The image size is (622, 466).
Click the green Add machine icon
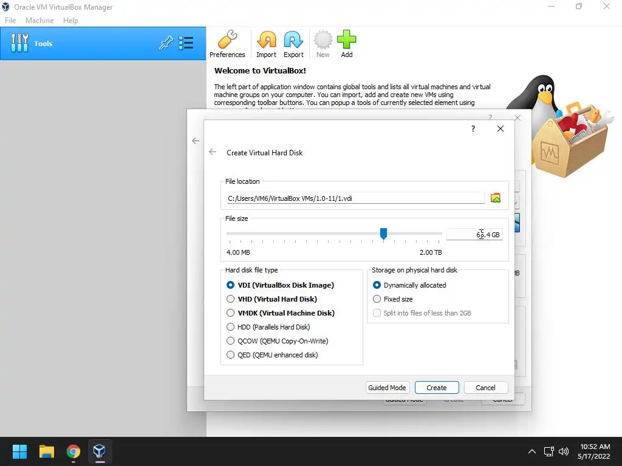point(346,44)
